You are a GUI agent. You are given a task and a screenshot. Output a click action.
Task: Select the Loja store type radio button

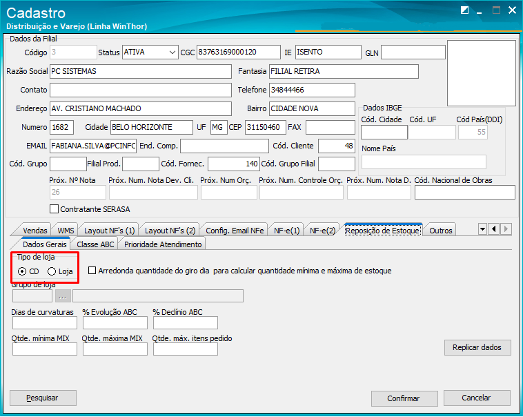52,271
